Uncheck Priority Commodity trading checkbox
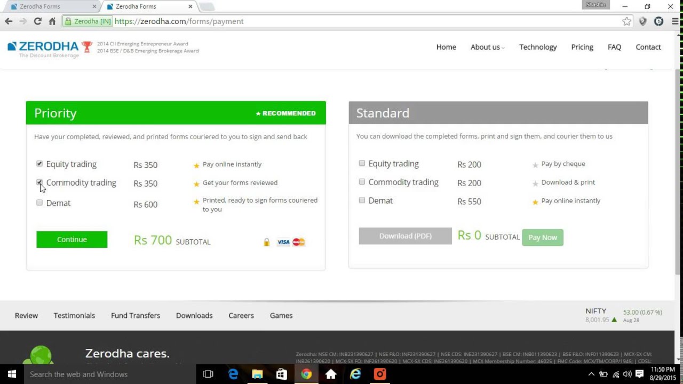683x384 pixels. click(39, 182)
